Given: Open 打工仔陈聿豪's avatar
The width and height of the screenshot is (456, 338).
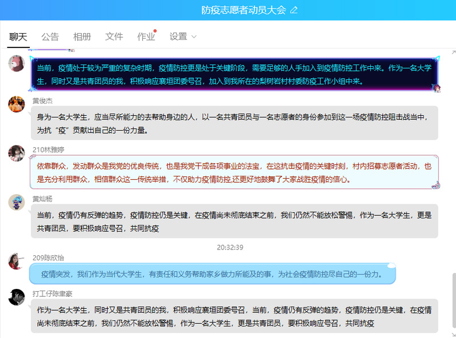Looking at the screenshot, I should [17, 297].
